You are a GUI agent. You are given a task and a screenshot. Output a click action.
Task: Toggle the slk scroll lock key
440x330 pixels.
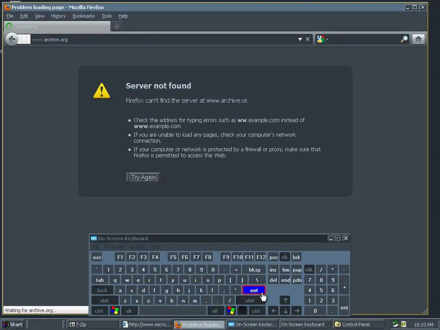pos(284,257)
